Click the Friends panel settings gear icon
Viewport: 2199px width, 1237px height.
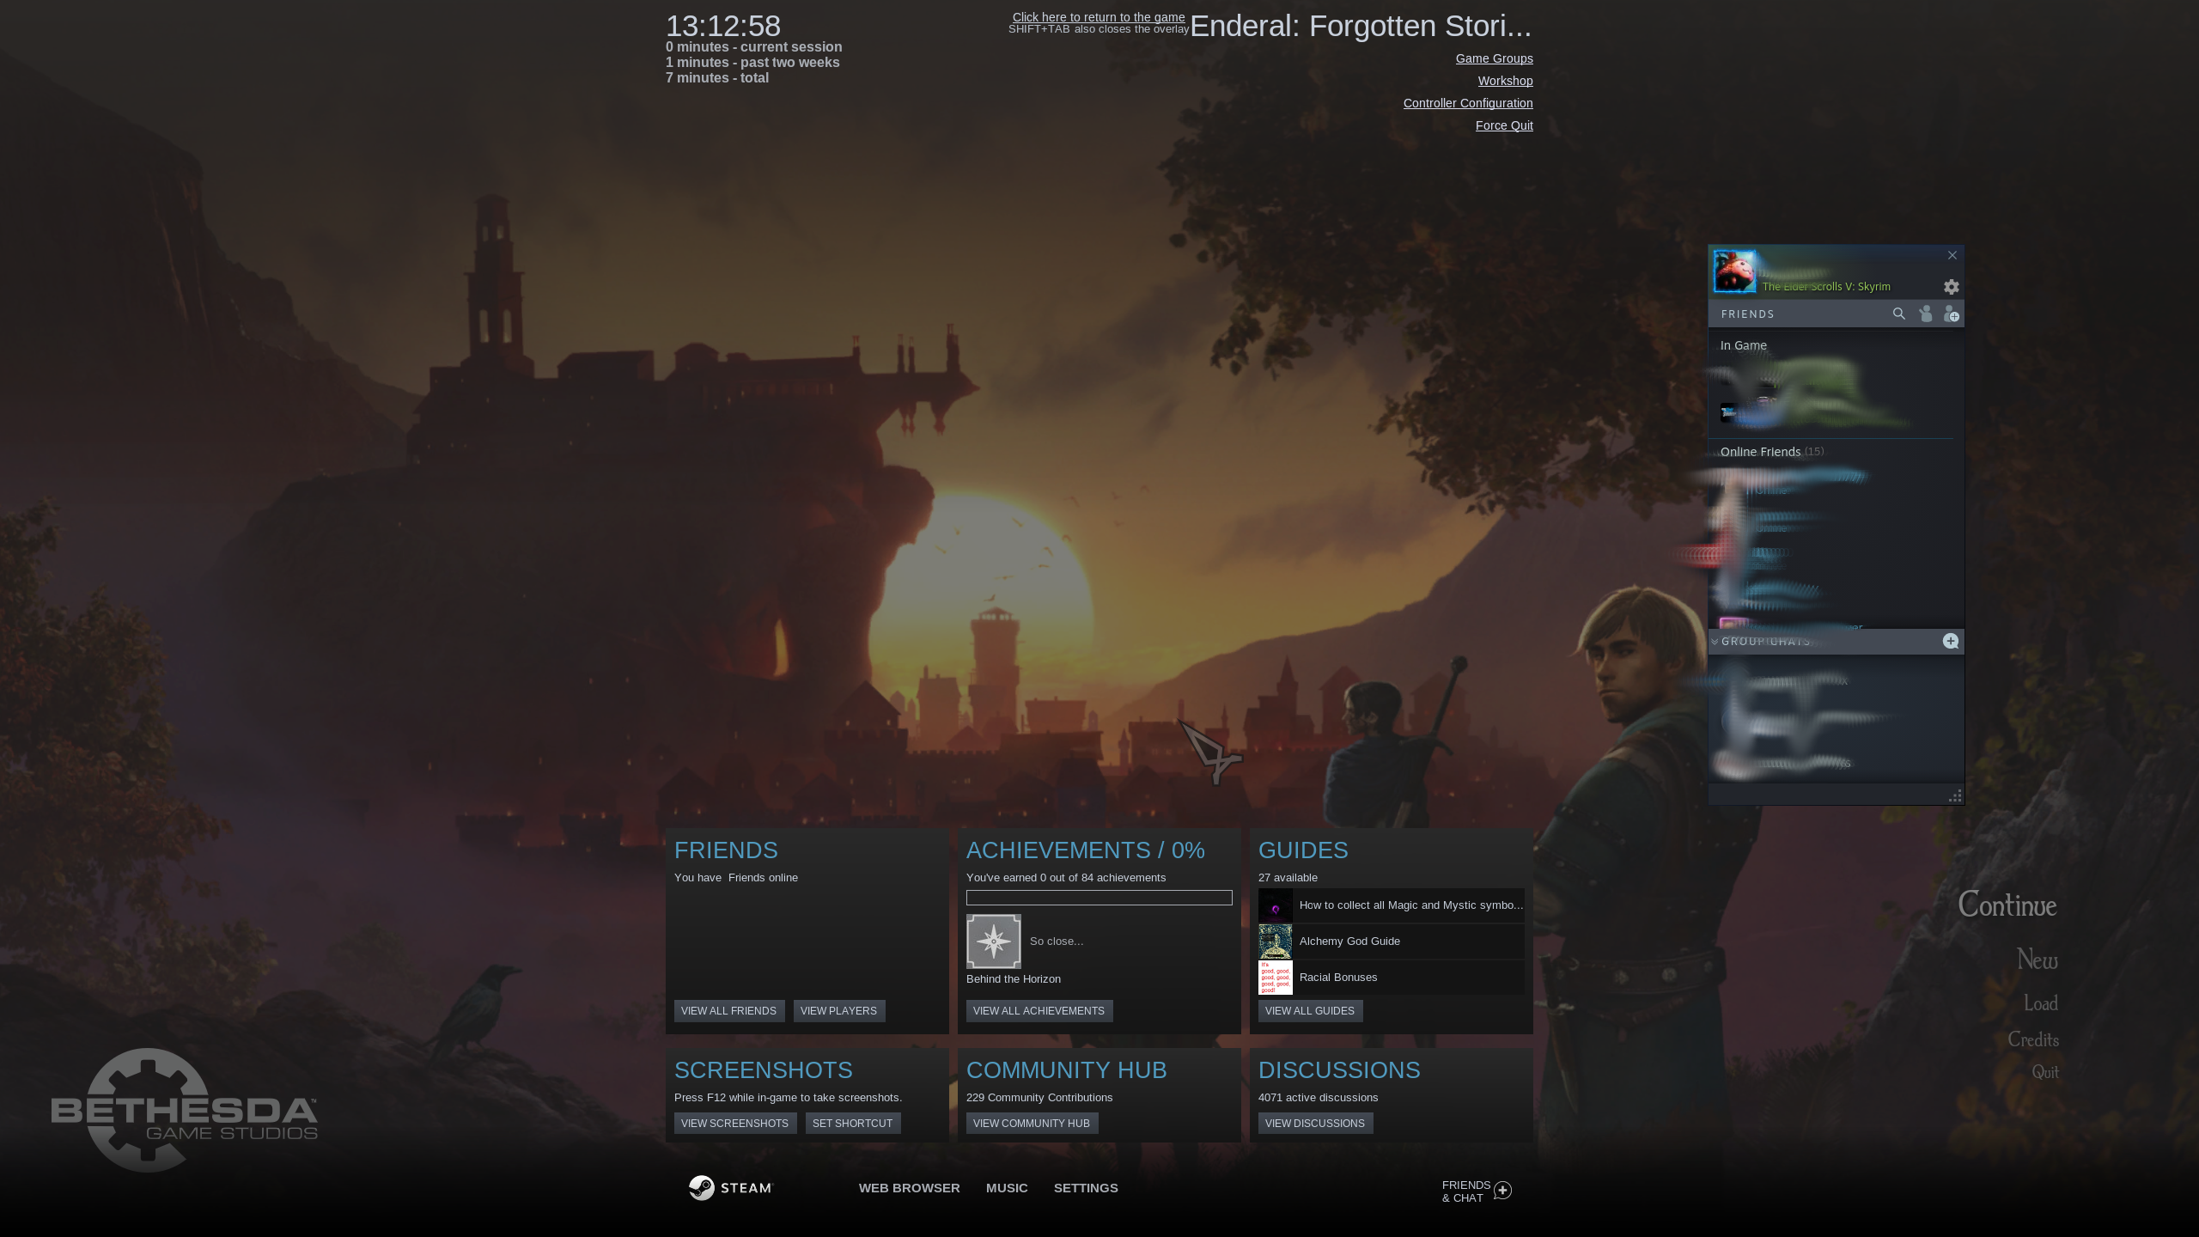pyautogui.click(x=1952, y=287)
